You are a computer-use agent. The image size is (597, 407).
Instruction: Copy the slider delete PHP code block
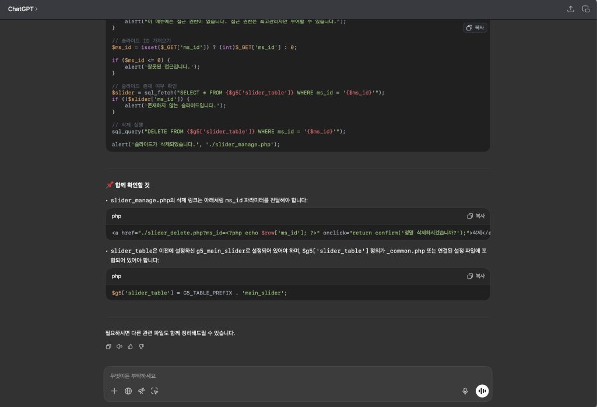pyautogui.click(x=475, y=27)
